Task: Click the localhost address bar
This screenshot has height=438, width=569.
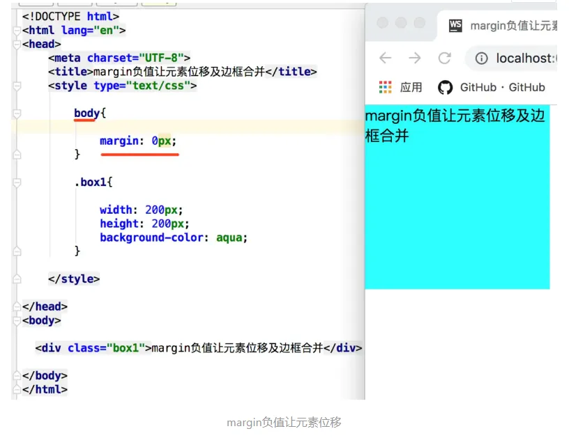Action: pyautogui.click(x=513, y=58)
